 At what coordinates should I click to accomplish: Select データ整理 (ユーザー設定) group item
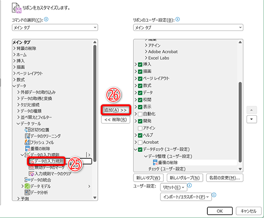(170, 156)
